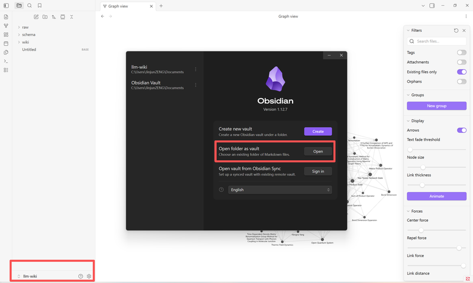473x283 pixels.
Task: Toggle the right sidebar icon
Action: coord(432,5)
